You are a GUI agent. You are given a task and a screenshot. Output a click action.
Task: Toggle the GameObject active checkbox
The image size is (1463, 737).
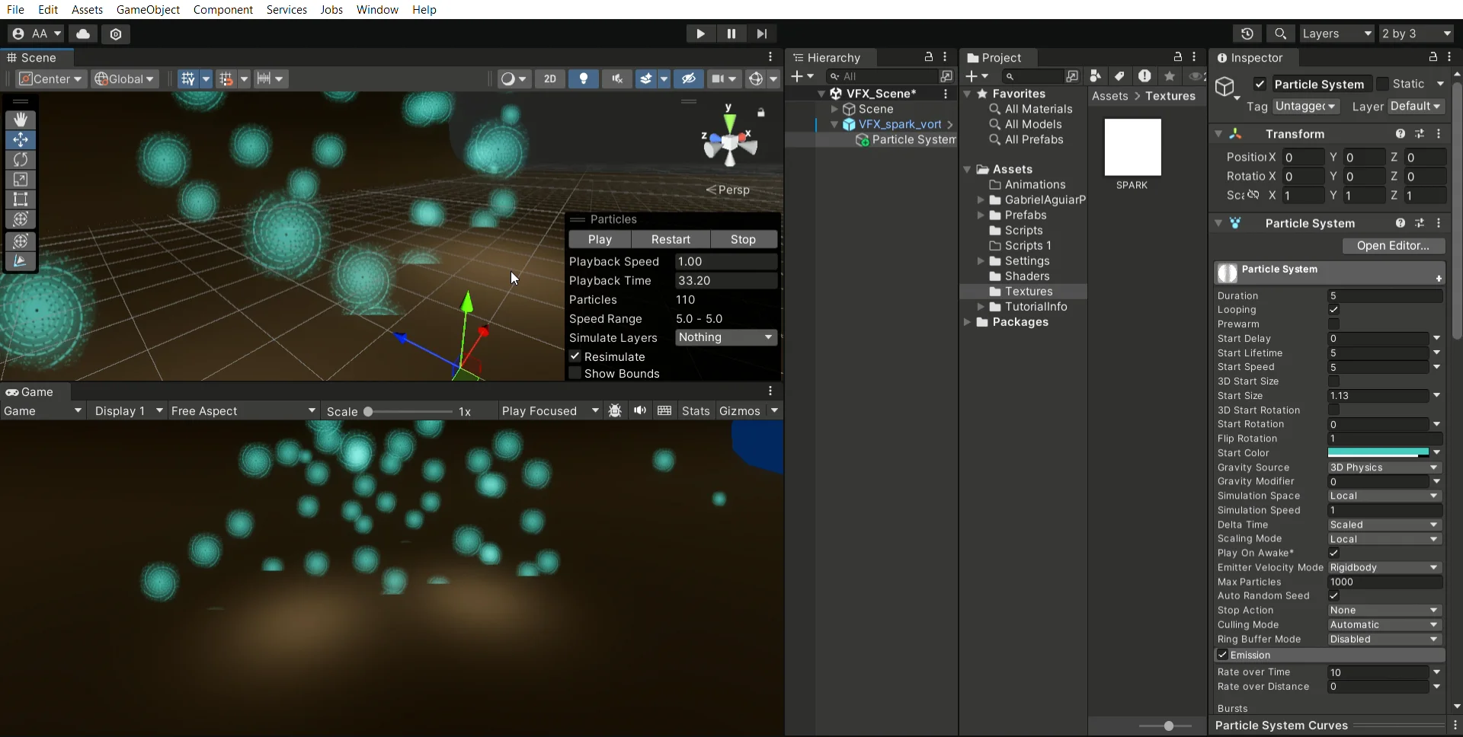(1260, 85)
